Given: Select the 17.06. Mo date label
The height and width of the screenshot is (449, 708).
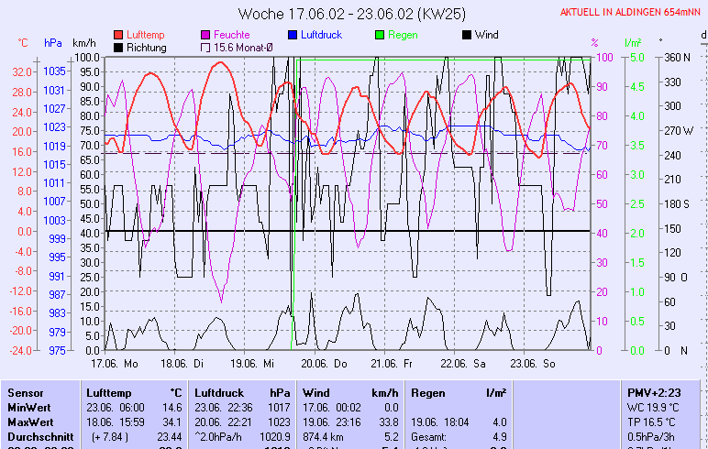Looking at the screenshot, I should pyautogui.click(x=113, y=363).
